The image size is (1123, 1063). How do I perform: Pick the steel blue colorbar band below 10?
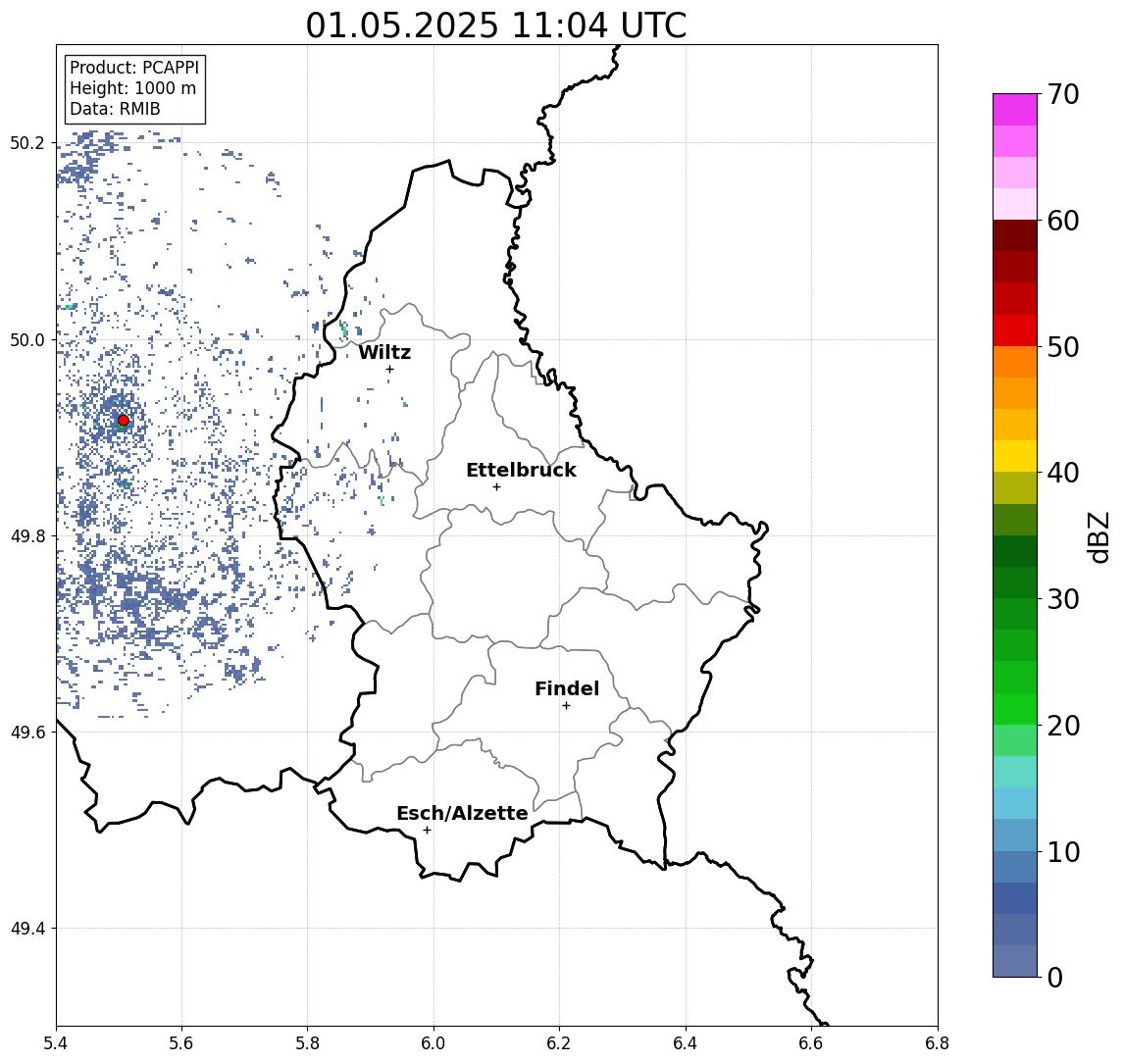point(1015,866)
